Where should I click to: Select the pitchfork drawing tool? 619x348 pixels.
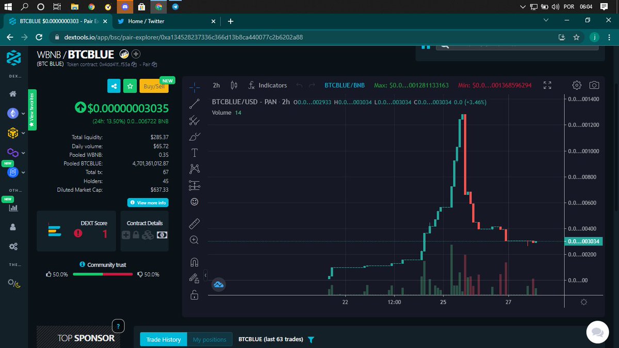point(194,121)
